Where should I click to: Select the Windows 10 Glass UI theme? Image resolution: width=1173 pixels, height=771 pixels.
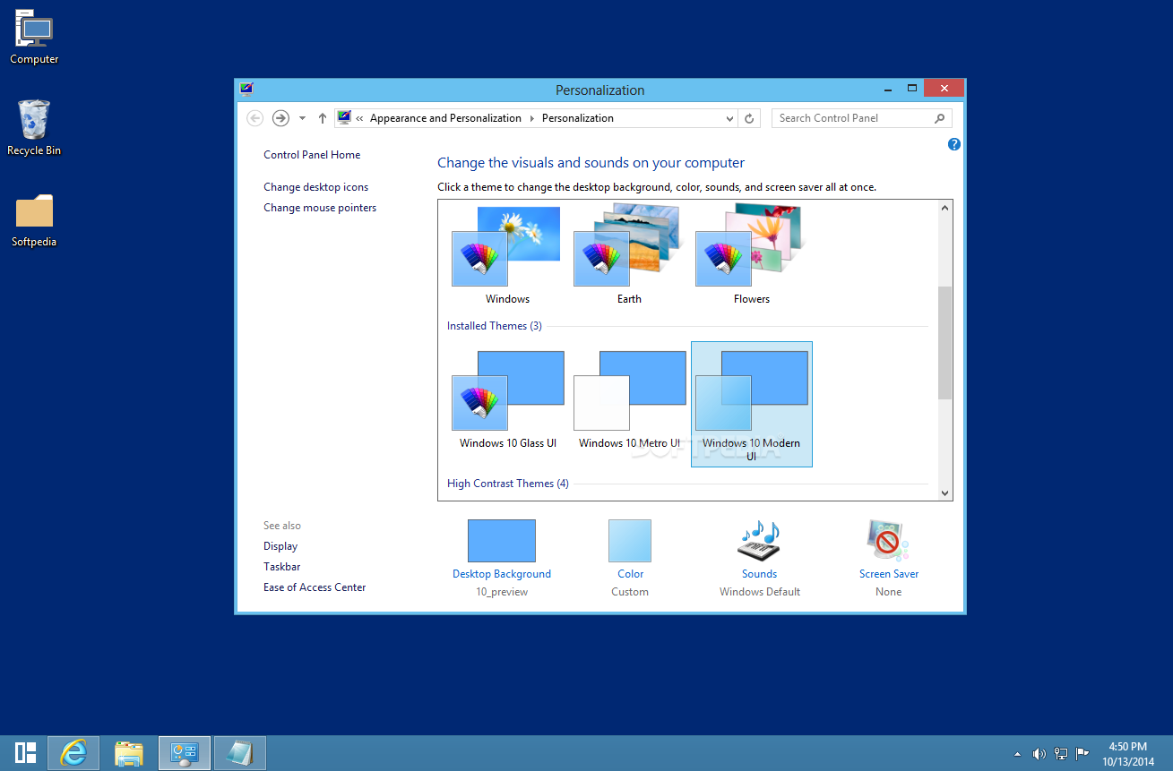coord(507,394)
